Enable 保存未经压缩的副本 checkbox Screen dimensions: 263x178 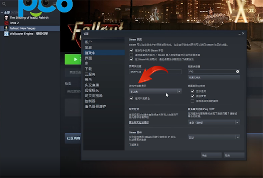[x=192, y=101]
